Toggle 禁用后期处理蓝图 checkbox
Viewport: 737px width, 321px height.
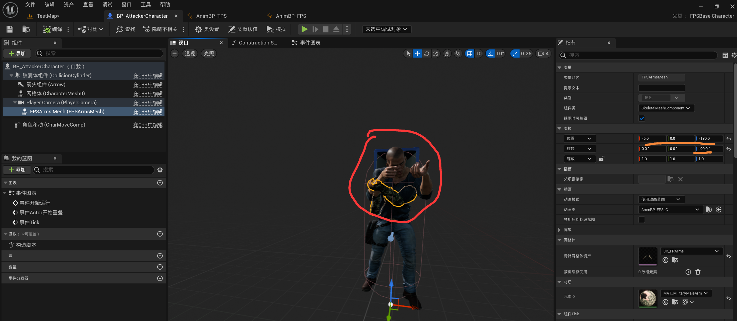(642, 219)
